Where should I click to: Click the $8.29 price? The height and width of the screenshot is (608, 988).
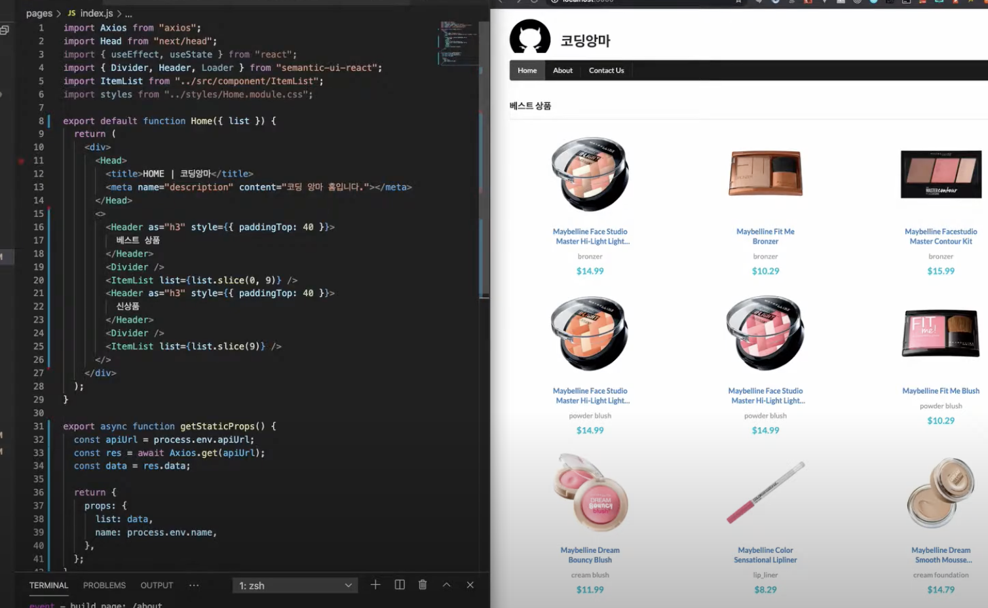coord(765,590)
